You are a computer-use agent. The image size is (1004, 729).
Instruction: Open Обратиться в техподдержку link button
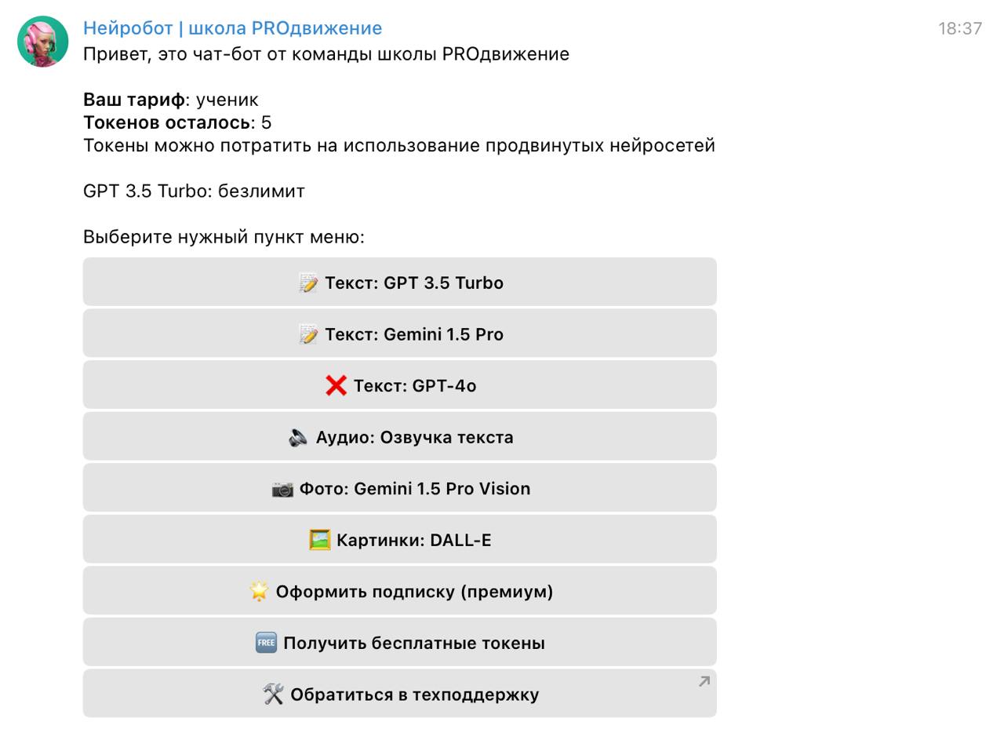400,694
